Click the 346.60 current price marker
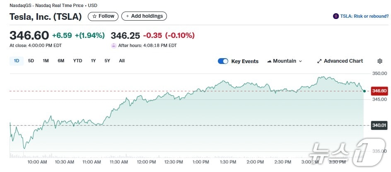 coord(379,91)
